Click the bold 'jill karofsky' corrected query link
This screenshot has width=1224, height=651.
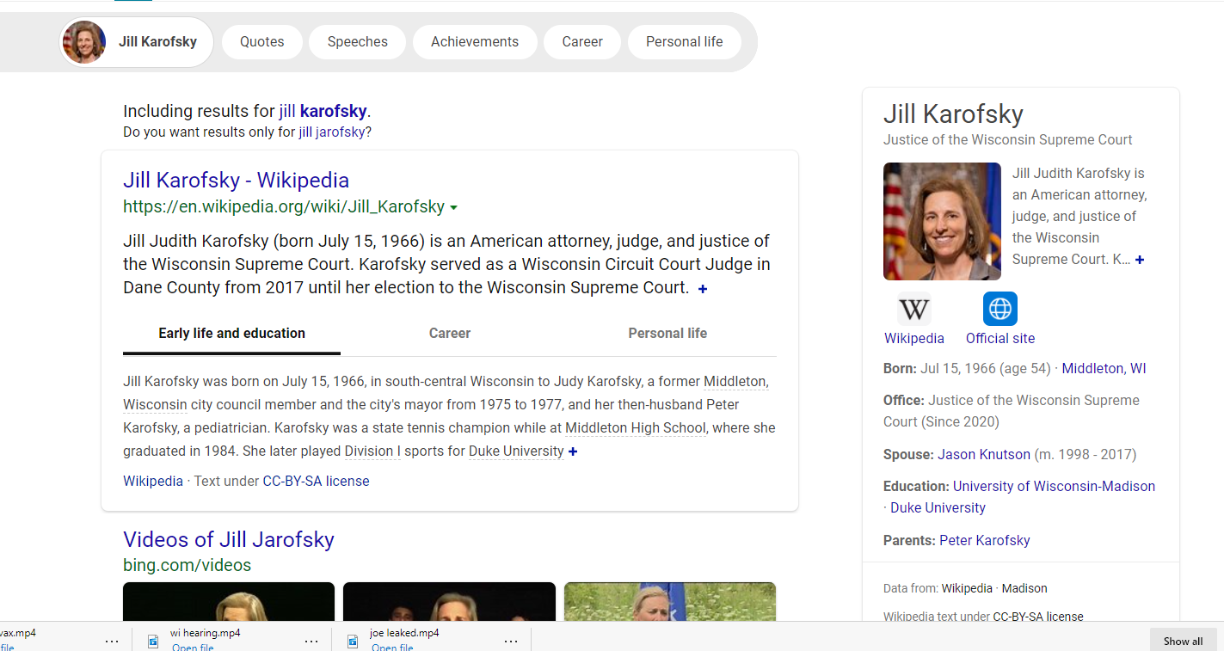pyautogui.click(x=323, y=111)
